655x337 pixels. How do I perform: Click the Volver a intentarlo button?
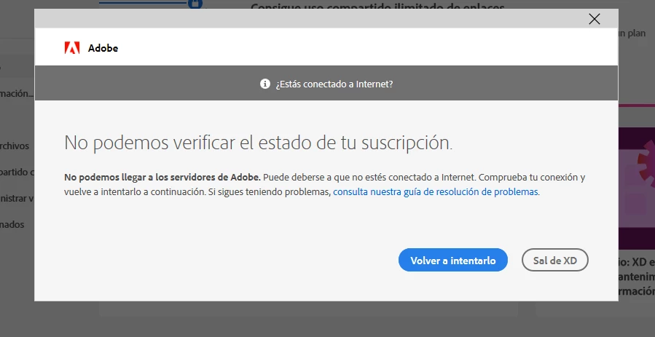click(x=453, y=261)
